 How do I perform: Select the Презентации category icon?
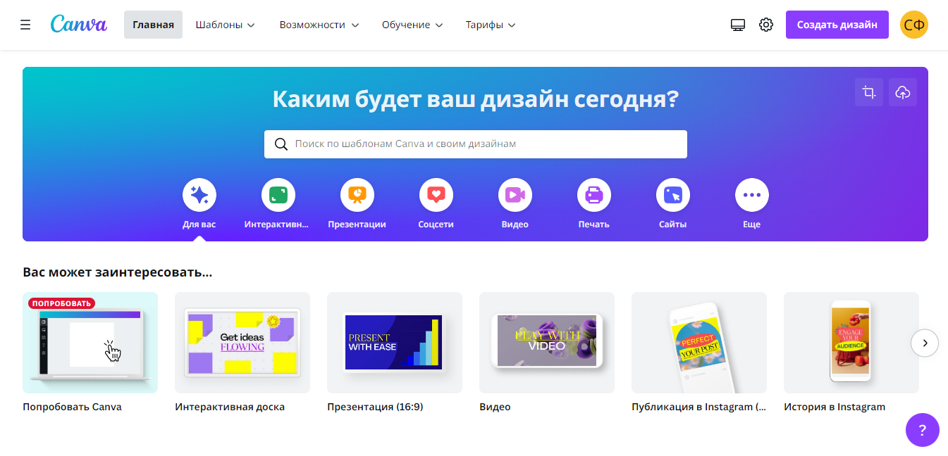(x=357, y=195)
